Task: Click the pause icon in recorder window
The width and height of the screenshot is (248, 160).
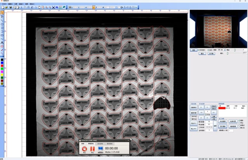Action: pyautogui.click(x=92, y=149)
